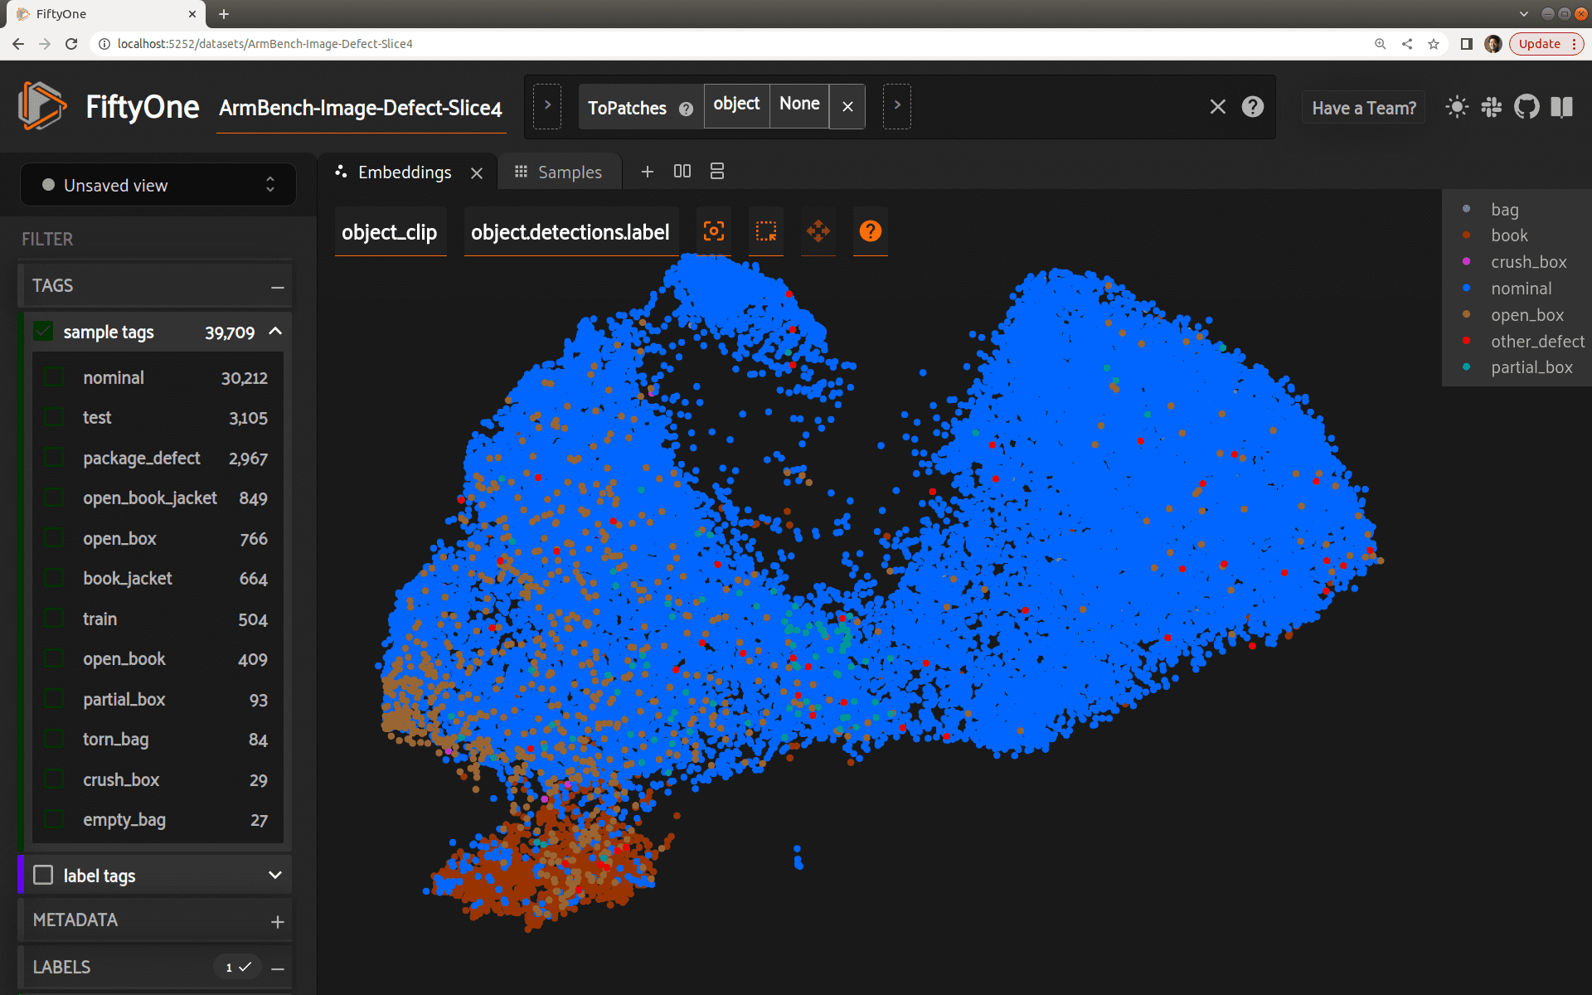Activate the lasso selection tool
1592x995 pixels.
tap(766, 231)
